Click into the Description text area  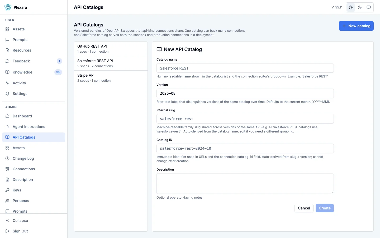(x=245, y=184)
